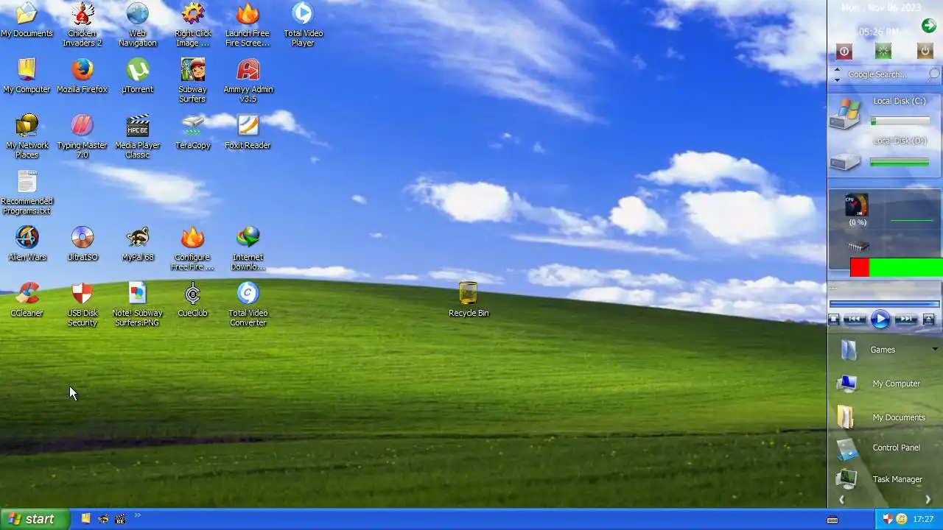Select Media Player Classic on the desktop

[137, 136]
